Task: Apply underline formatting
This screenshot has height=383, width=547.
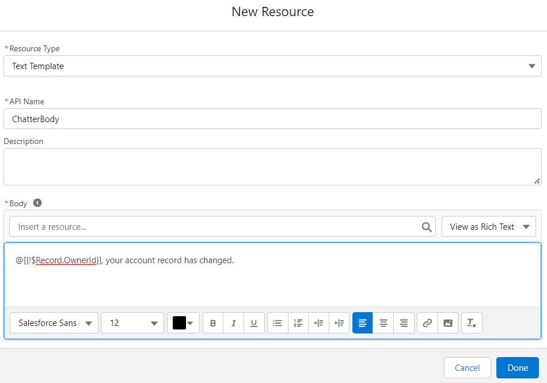Action: [x=254, y=323]
